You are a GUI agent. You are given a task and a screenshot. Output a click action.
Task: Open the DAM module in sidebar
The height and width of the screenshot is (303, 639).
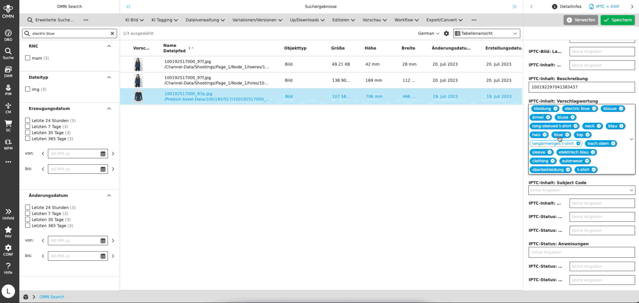[8, 72]
